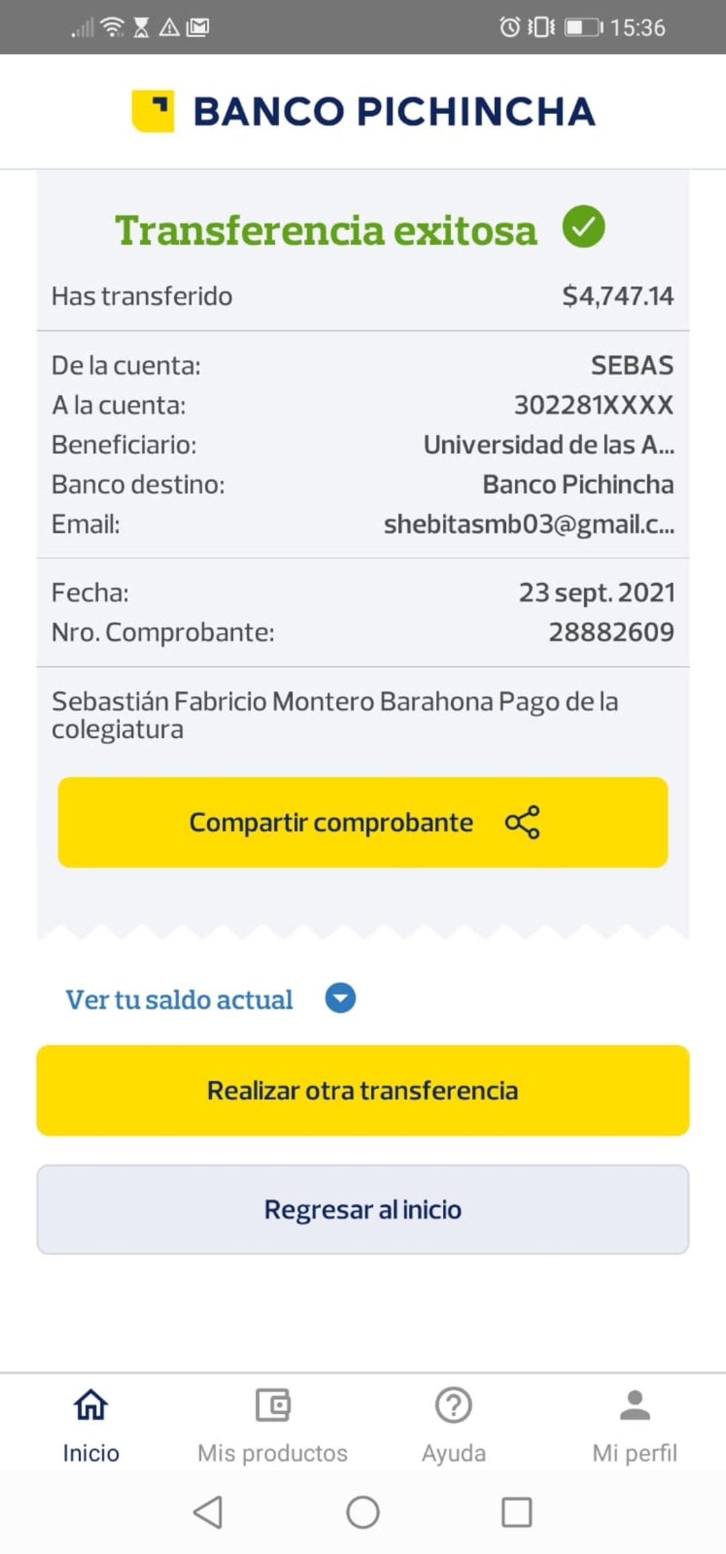Tap Android home circle button
726x1554 pixels.
coord(363,1512)
